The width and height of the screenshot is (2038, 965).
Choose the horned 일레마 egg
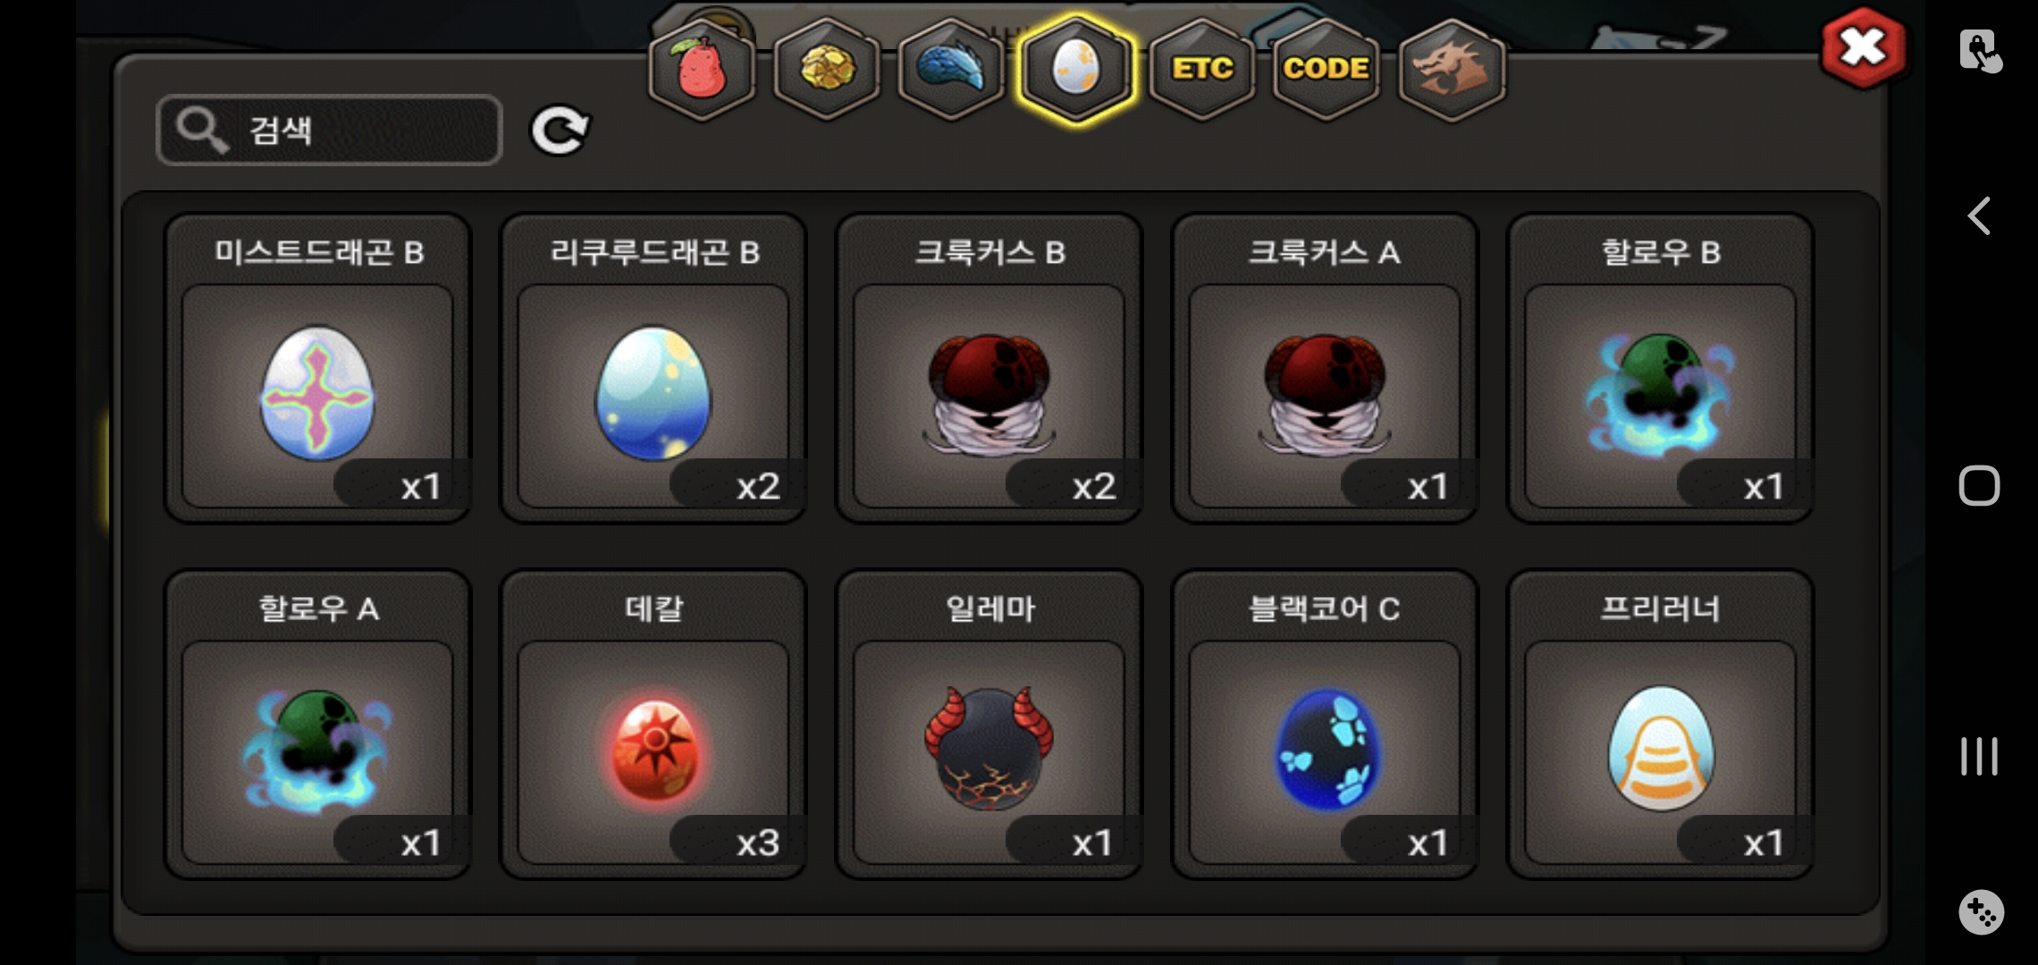(x=989, y=725)
